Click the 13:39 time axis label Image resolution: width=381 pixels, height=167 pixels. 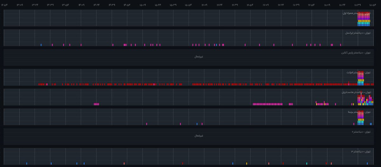(x=50, y=5)
